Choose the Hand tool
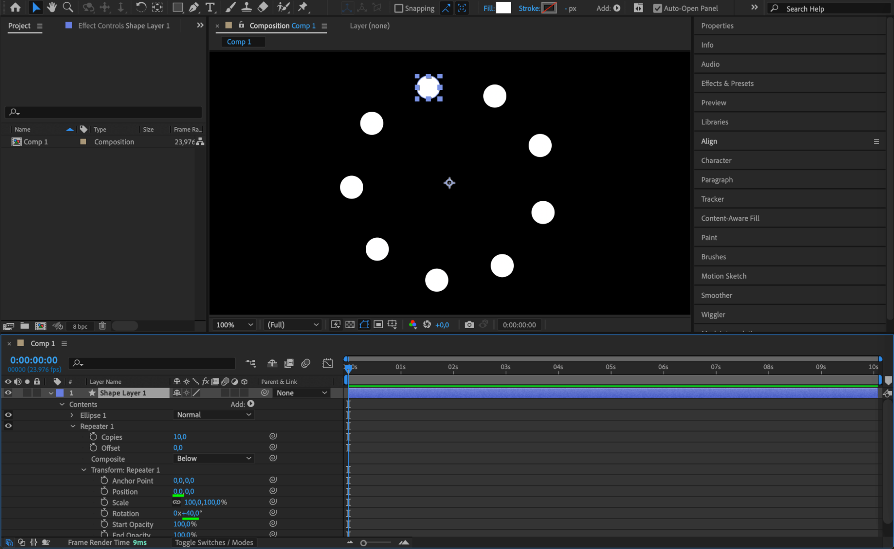 [52, 7]
